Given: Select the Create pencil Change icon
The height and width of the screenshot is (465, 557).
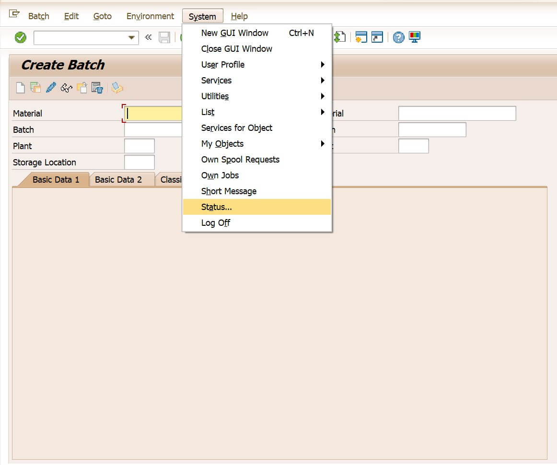Looking at the screenshot, I should click(x=51, y=87).
